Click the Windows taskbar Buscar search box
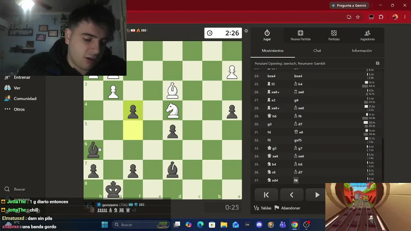Screen dimensions: 411x231 click(141, 225)
